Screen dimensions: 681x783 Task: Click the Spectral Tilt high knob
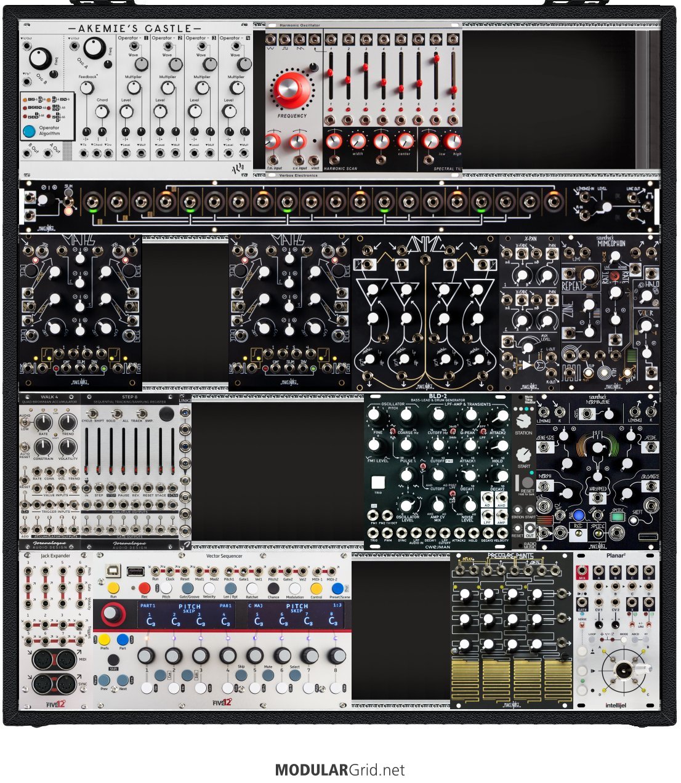pyautogui.click(x=453, y=142)
